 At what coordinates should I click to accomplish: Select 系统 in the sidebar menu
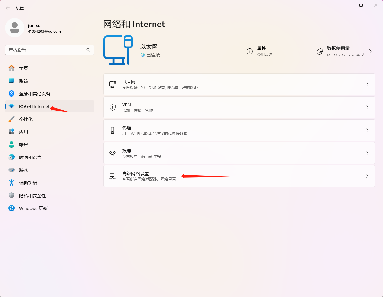coord(24,81)
